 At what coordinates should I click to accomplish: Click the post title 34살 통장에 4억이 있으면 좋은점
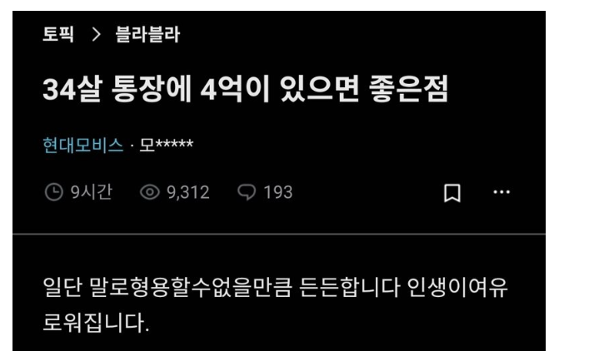point(246,89)
